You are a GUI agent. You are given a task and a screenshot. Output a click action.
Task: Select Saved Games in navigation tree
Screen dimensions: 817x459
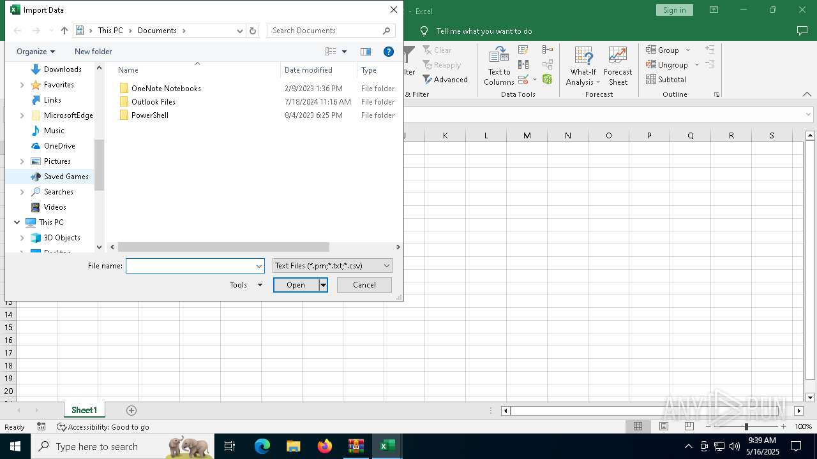click(x=66, y=177)
